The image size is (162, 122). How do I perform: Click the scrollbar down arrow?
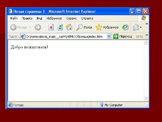pyautogui.click(x=146, y=98)
